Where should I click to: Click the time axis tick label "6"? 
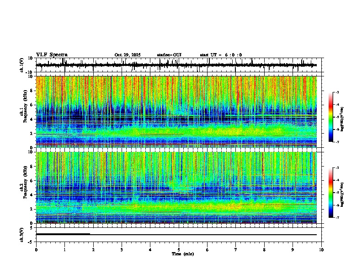coord(208,250)
